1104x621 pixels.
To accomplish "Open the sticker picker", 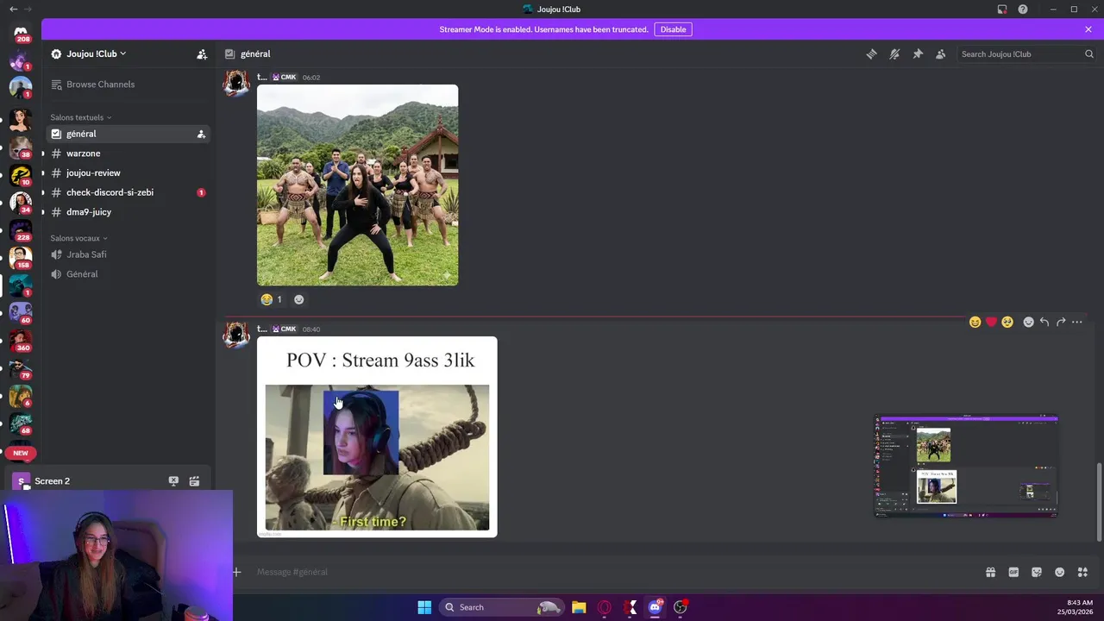I will pyautogui.click(x=1037, y=572).
